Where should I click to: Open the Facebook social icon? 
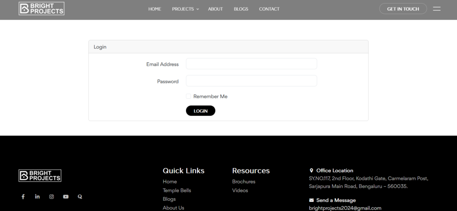23,196
